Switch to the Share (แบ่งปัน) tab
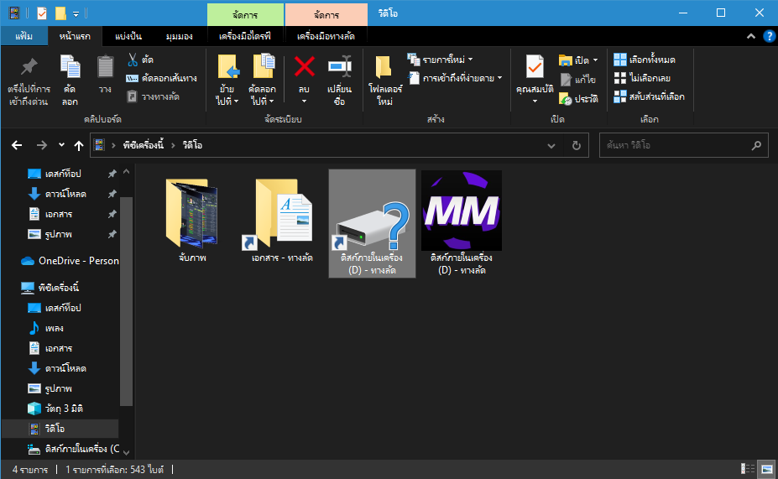 (128, 36)
